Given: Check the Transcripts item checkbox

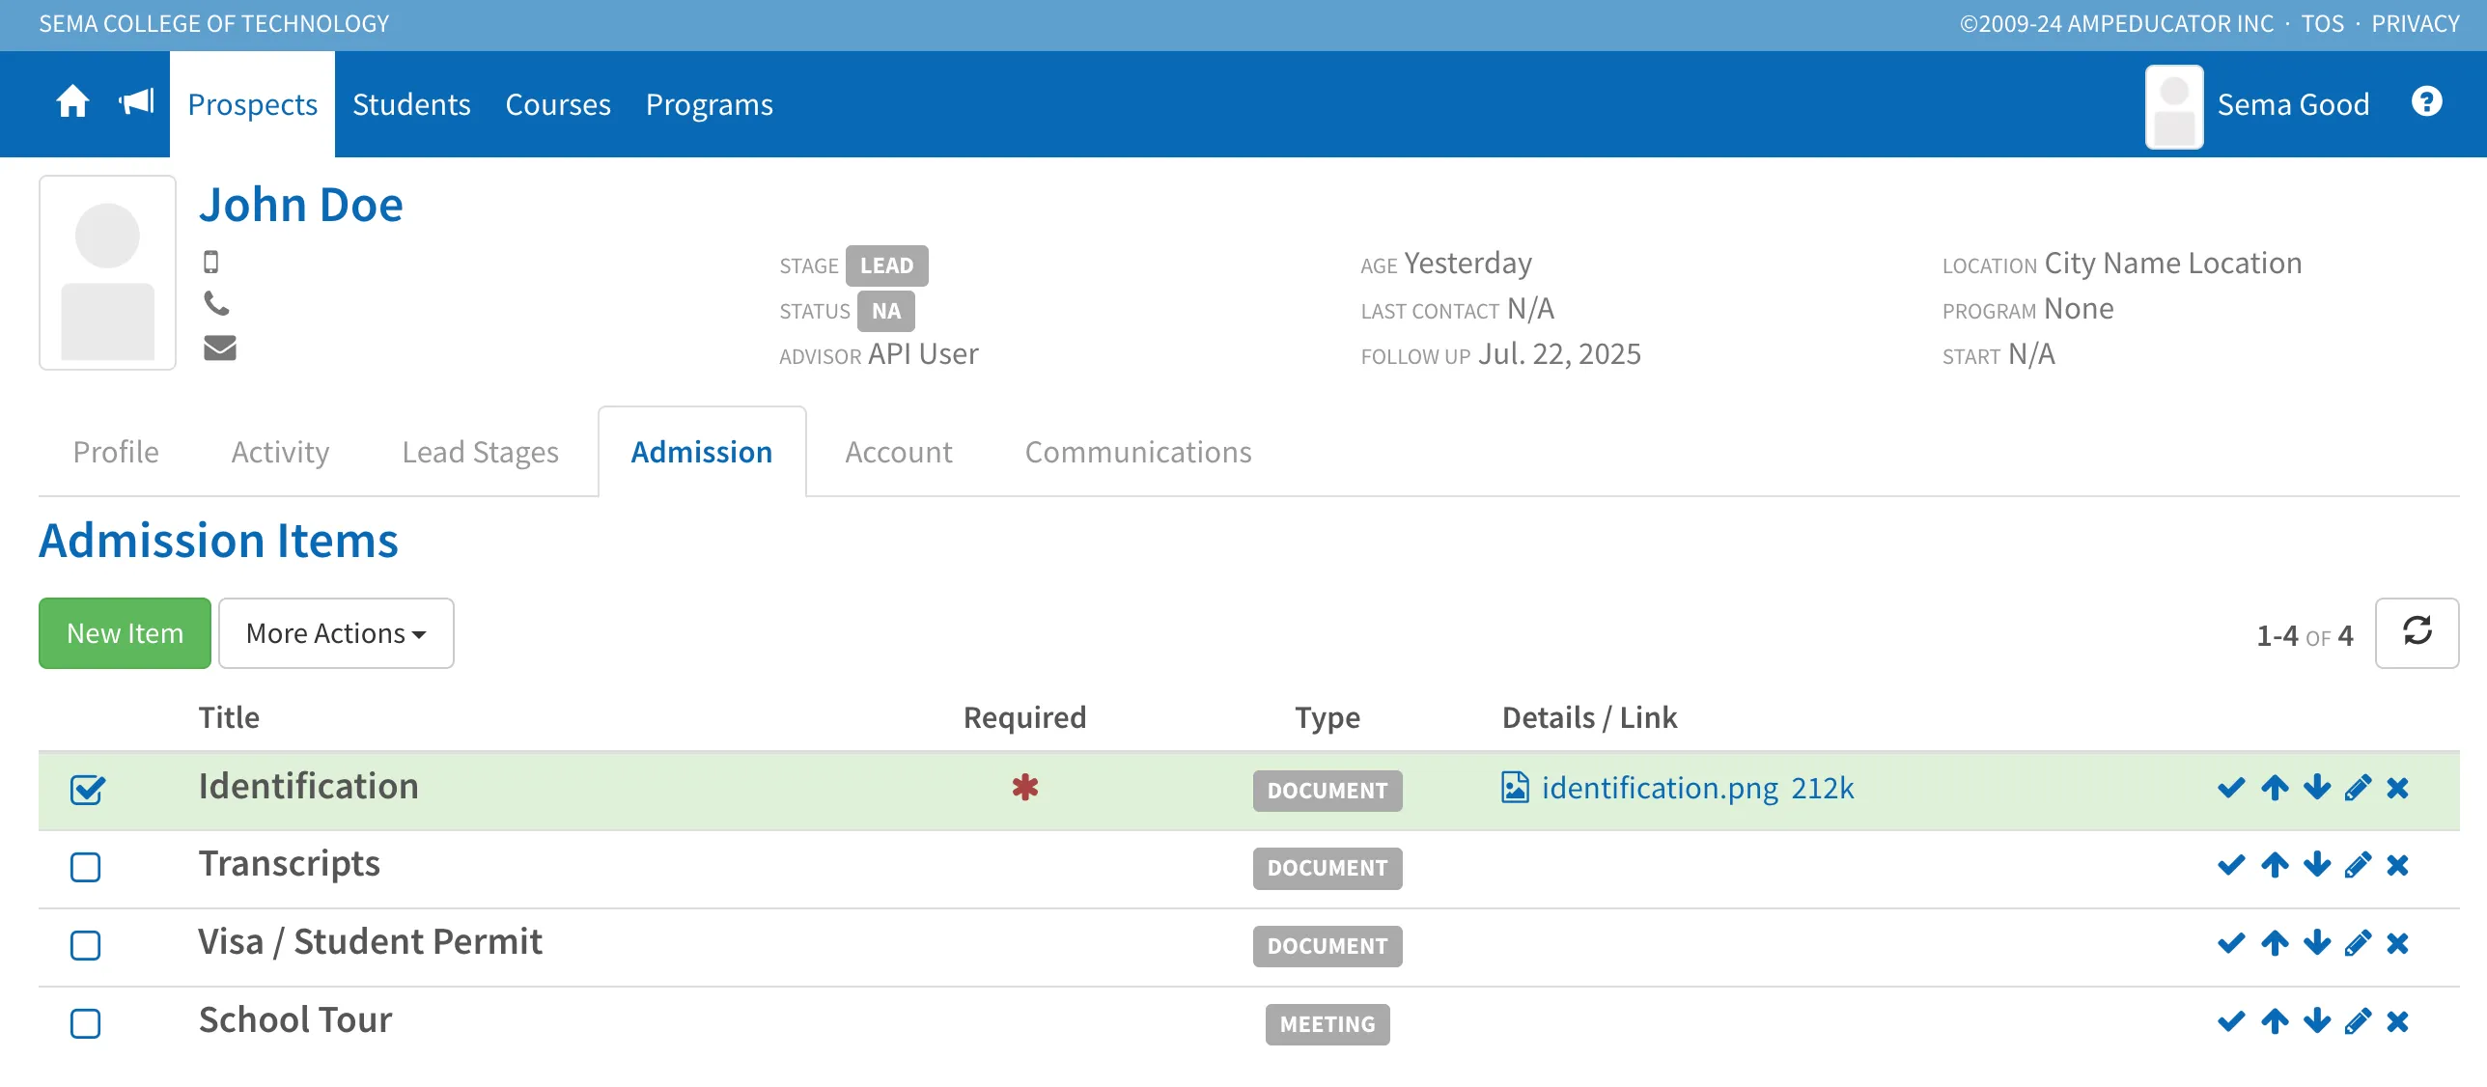Looking at the screenshot, I should pos(86,867).
